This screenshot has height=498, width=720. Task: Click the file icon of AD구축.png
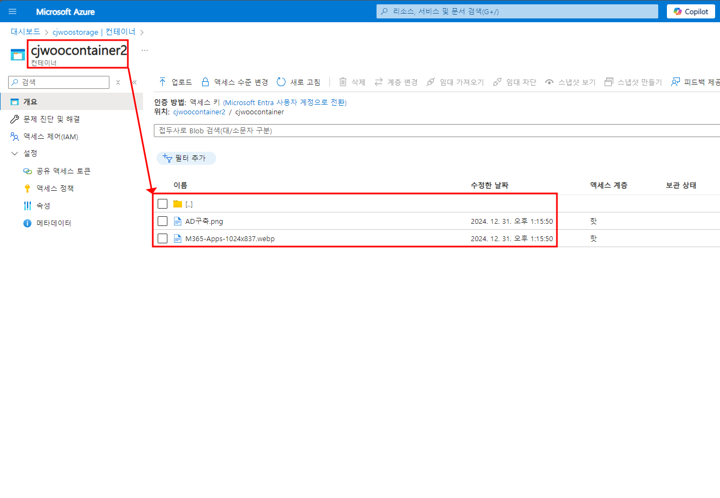(178, 221)
